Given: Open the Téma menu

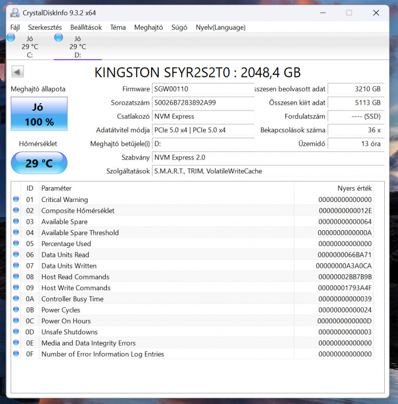Looking at the screenshot, I should pos(118,27).
